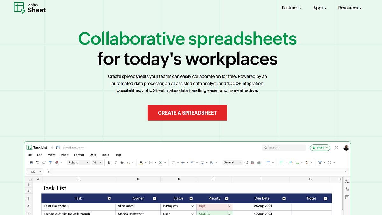
Task: Click the CREATE A SPREADSHEET button
Action: tap(187, 113)
